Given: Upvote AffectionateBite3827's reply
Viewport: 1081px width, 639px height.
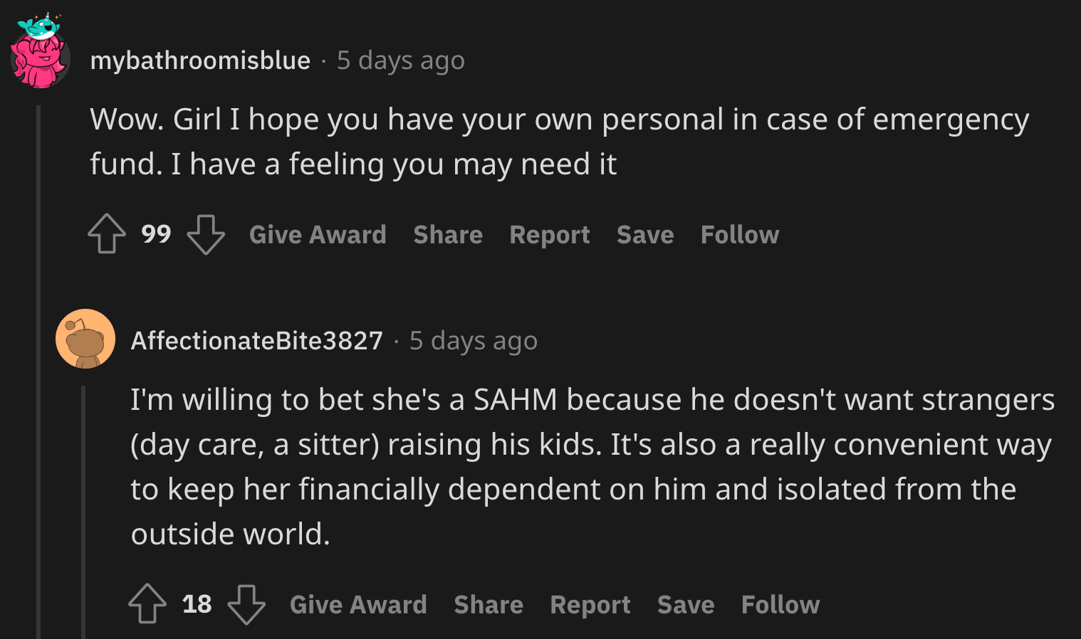Looking at the screenshot, I should click(x=147, y=604).
